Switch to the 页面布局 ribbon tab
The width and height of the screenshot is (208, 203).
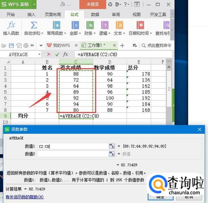53,14
